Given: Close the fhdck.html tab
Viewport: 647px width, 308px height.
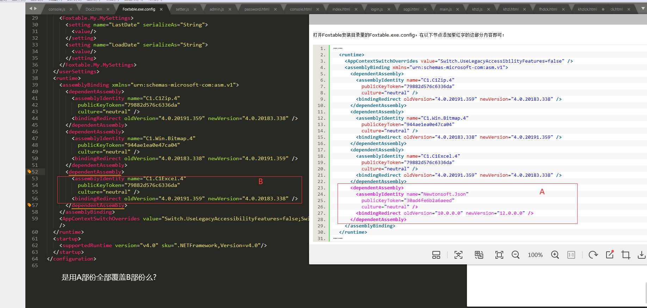Looking at the screenshot, I should [x=563, y=10].
